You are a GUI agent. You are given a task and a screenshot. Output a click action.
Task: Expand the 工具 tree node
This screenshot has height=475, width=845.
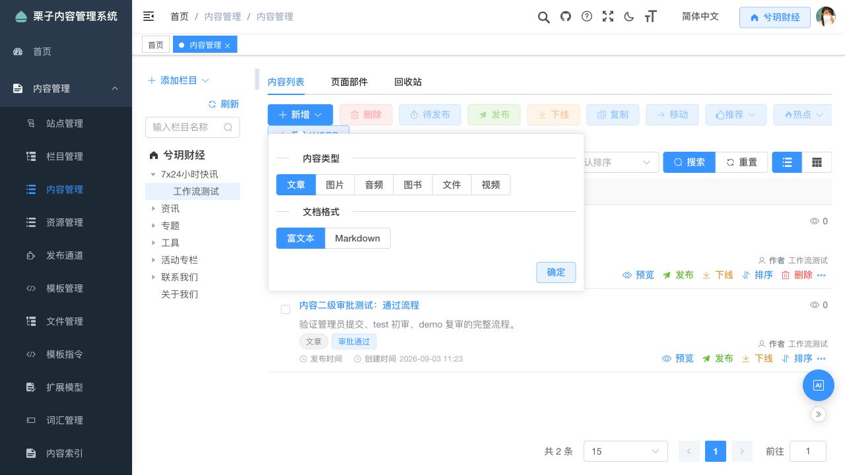click(x=154, y=243)
